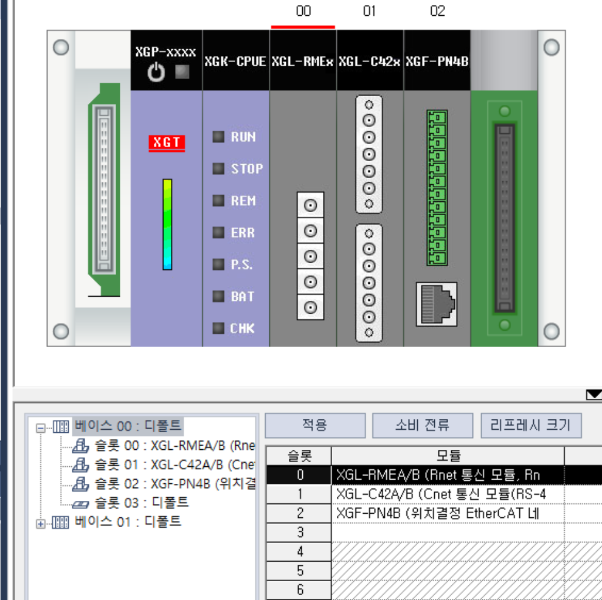Expand the 베이스 01 tree node
The width and height of the screenshot is (602, 600).
click(x=41, y=523)
